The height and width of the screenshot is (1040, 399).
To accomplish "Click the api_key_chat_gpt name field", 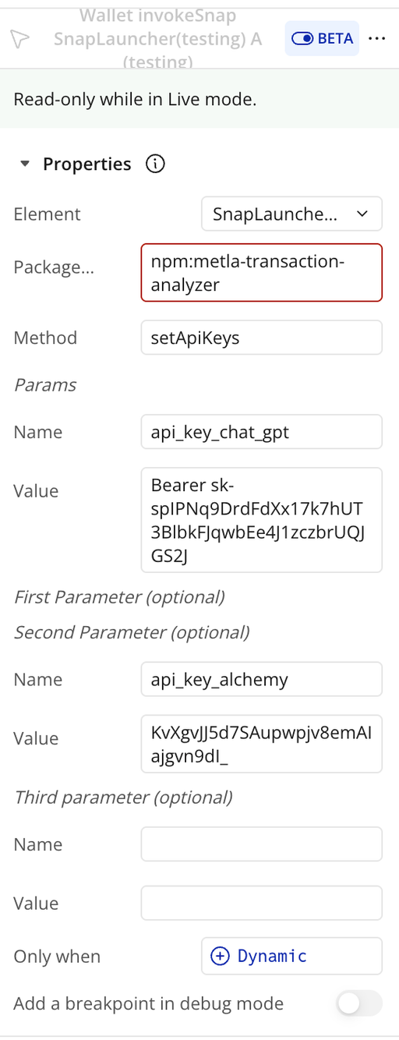I will pyautogui.click(x=262, y=432).
